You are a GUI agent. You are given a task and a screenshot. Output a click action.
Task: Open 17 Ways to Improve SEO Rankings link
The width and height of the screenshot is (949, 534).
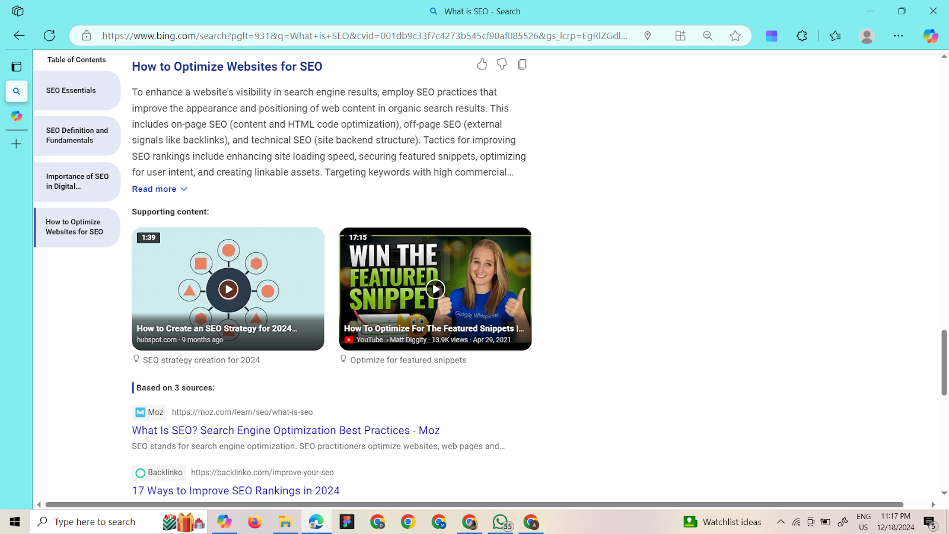click(x=235, y=491)
